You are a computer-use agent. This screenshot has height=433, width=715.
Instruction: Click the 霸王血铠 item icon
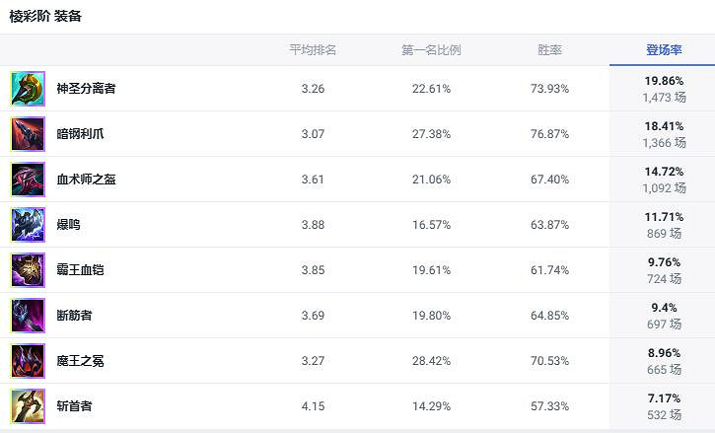28,270
